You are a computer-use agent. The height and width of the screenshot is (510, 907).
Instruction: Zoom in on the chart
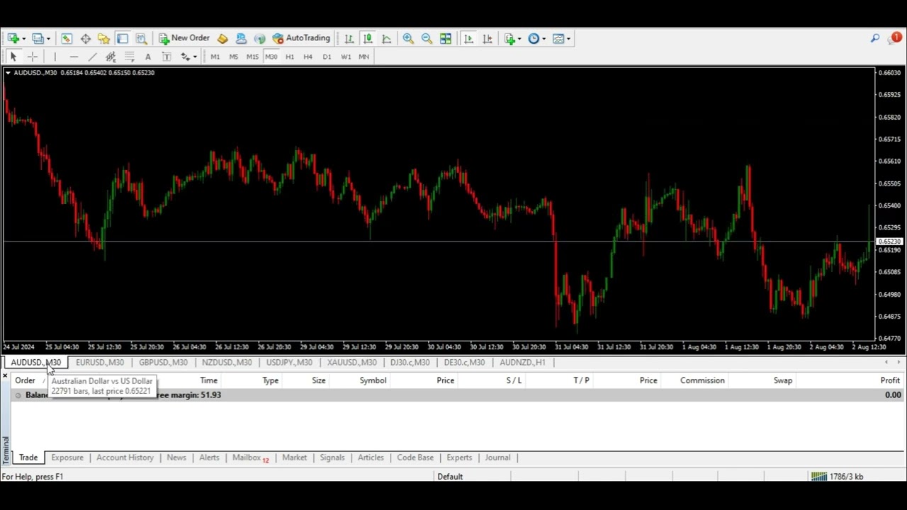[x=408, y=38]
